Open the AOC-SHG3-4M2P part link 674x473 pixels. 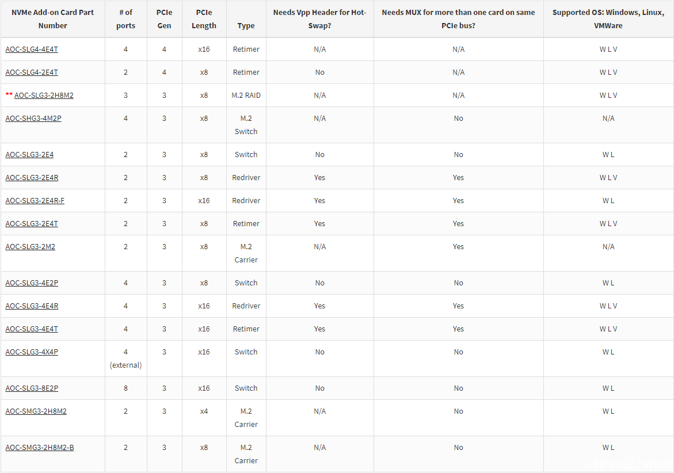[33, 118]
